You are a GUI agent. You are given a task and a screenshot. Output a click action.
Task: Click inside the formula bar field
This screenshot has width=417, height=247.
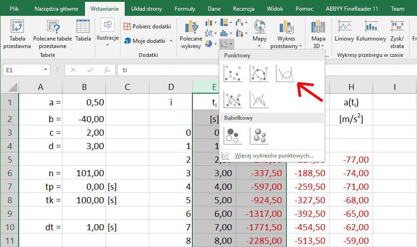tap(262, 70)
